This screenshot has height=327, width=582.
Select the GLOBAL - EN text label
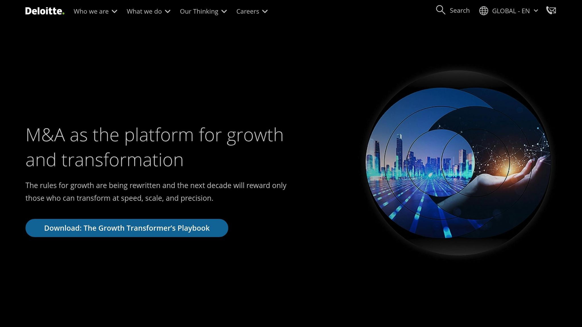[x=511, y=11]
